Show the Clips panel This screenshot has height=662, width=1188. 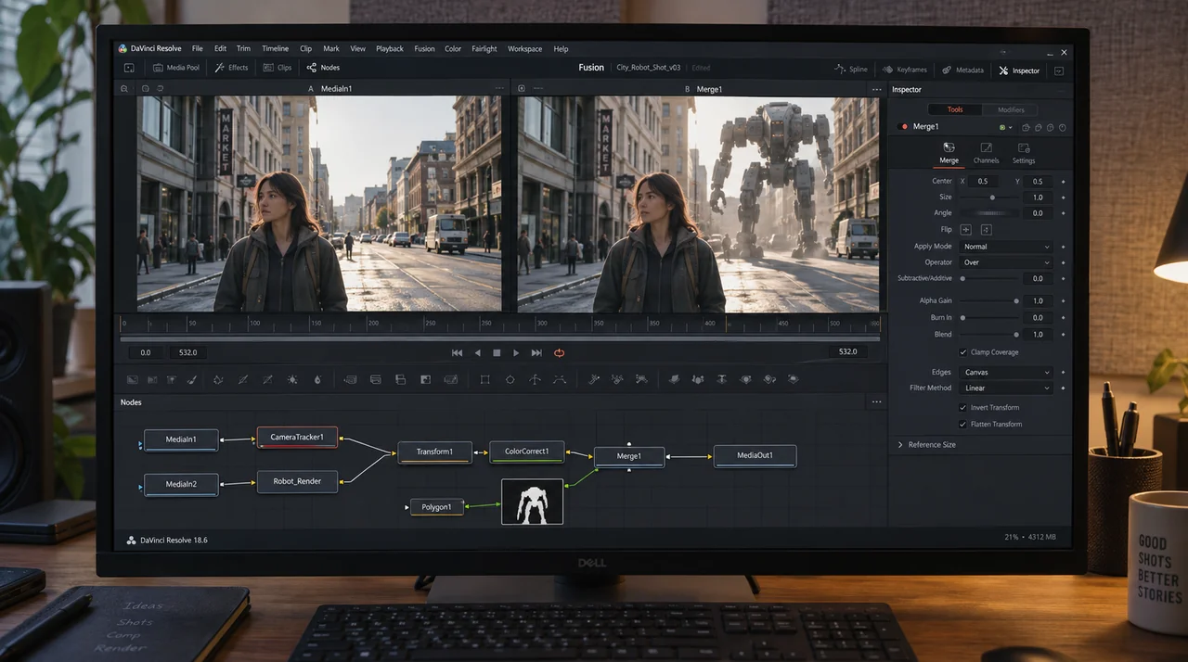[278, 68]
